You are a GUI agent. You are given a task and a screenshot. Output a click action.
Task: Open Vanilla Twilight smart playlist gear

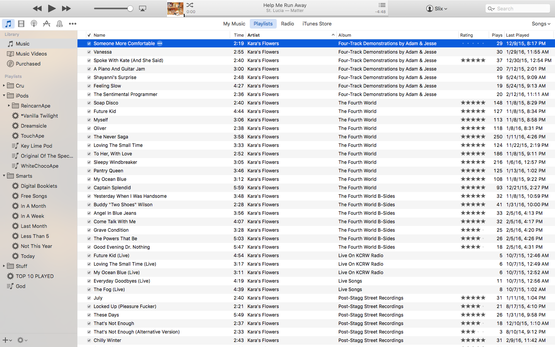(x=15, y=116)
